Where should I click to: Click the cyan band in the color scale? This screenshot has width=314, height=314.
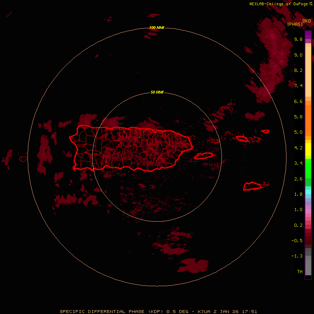point(308,192)
